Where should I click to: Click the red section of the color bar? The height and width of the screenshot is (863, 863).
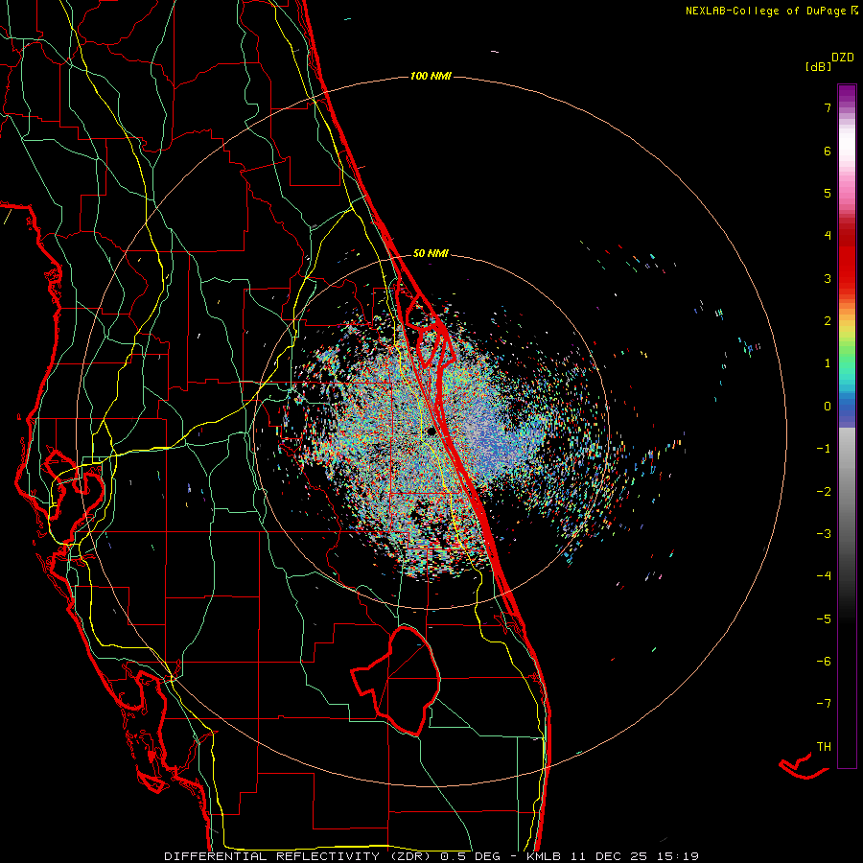coord(847,259)
